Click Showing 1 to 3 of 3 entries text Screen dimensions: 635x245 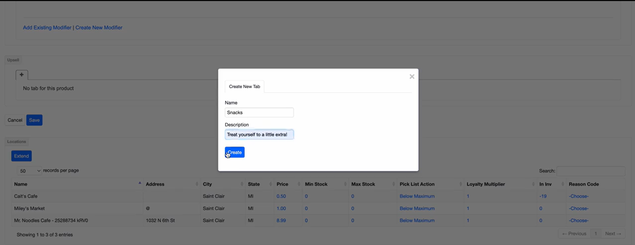coord(45,235)
